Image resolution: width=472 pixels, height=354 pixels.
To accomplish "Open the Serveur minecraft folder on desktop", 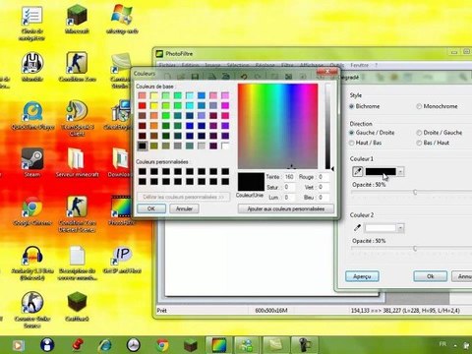I will pyautogui.click(x=76, y=159).
